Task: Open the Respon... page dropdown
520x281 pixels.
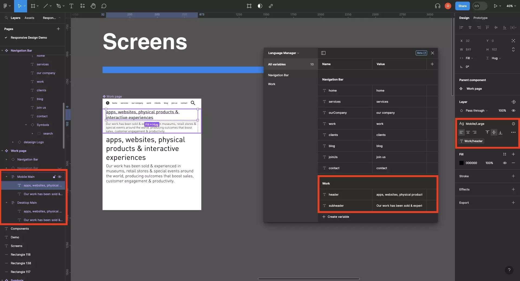Action: pyautogui.click(x=51, y=18)
